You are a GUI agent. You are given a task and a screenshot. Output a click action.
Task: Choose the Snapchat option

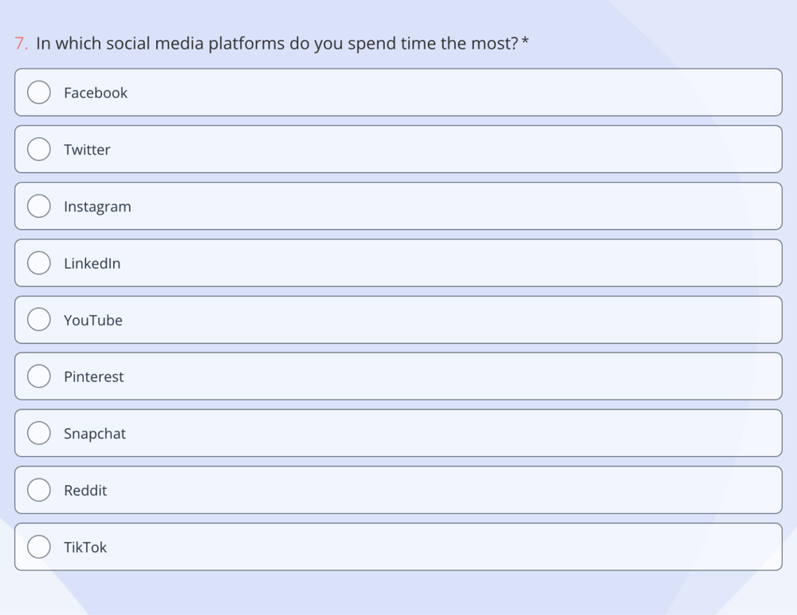pos(38,433)
